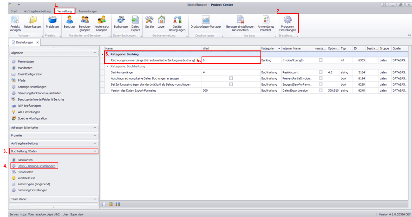The height and width of the screenshot is (217, 412).
Task: Click Benutzereinstellungen zurücksetzen icon
Action: click(x=240, y=20)
